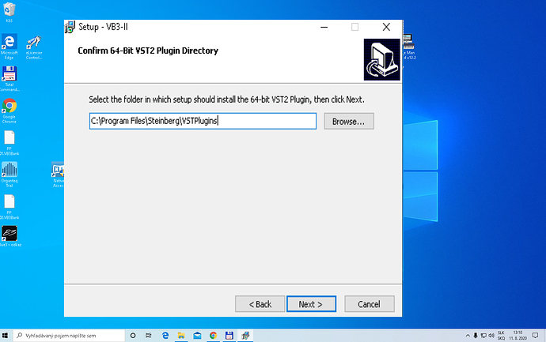Select Total Commander desktop shortcut

tap(9, 78)
